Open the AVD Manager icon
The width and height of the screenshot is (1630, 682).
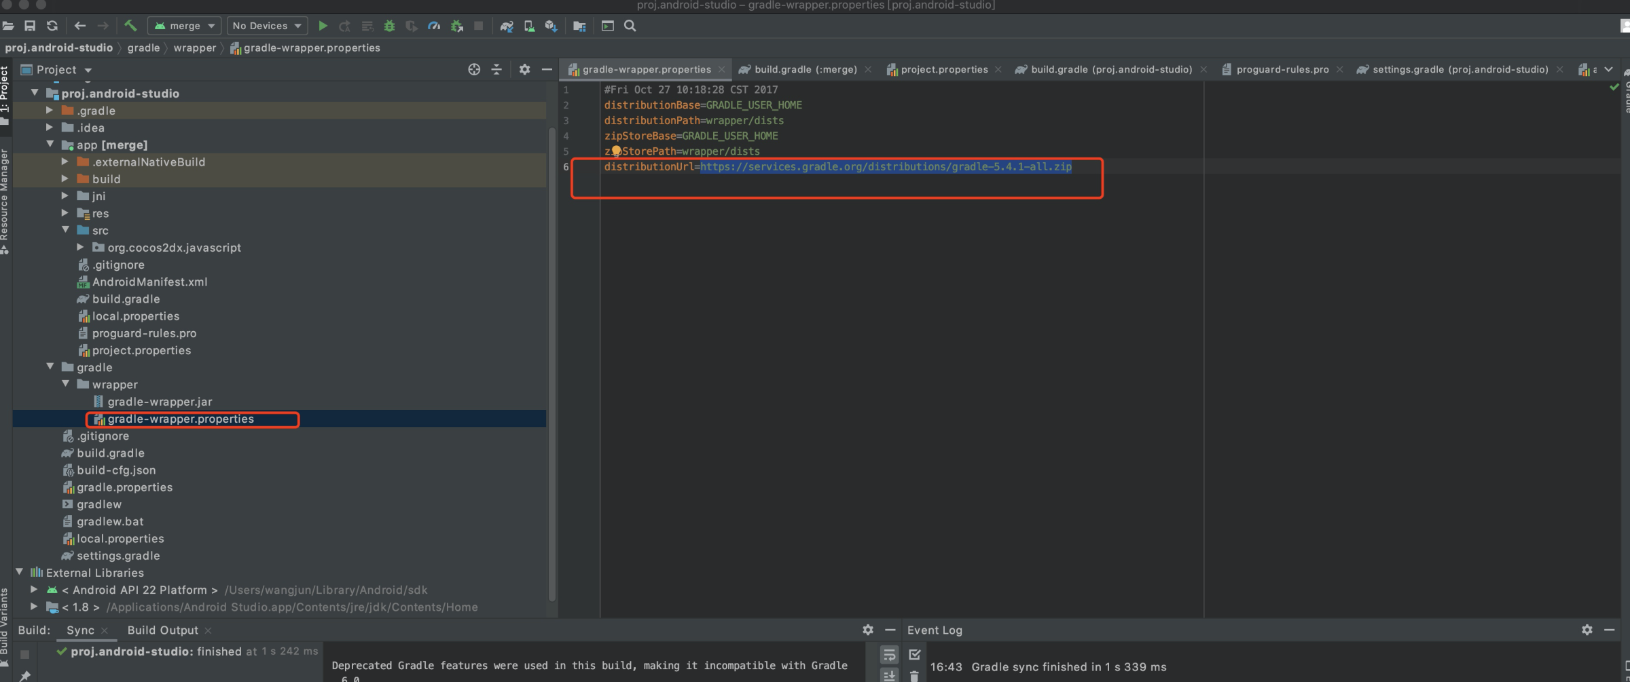point(529,26)
